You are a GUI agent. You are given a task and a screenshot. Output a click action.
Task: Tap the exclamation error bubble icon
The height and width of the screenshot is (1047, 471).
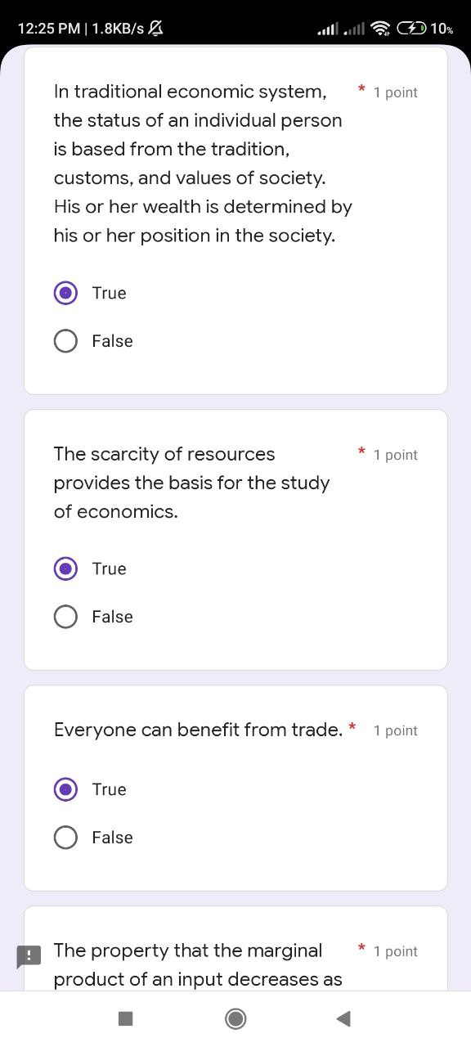tap(29, 955)
